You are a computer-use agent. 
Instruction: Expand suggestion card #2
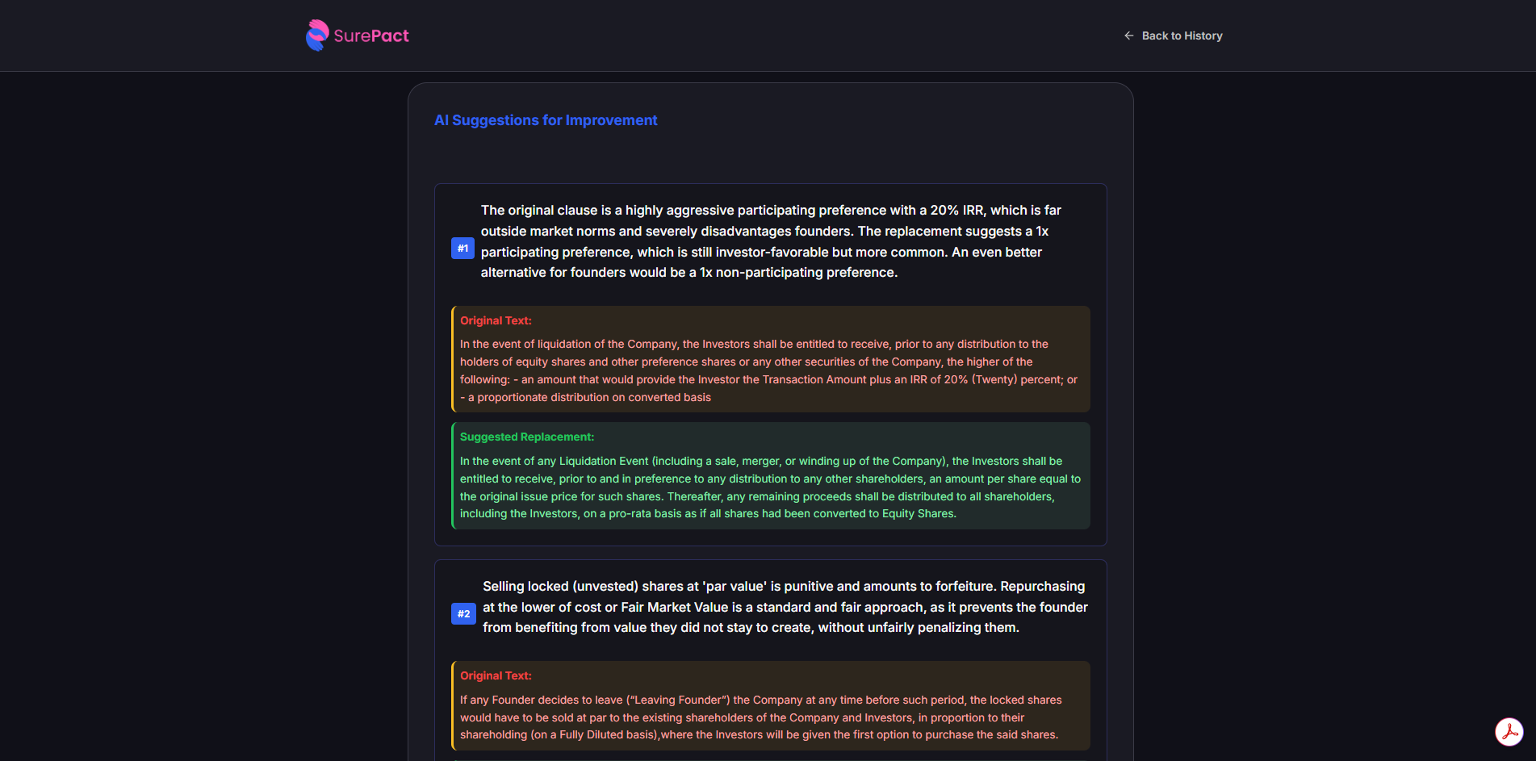click(784, 606)
